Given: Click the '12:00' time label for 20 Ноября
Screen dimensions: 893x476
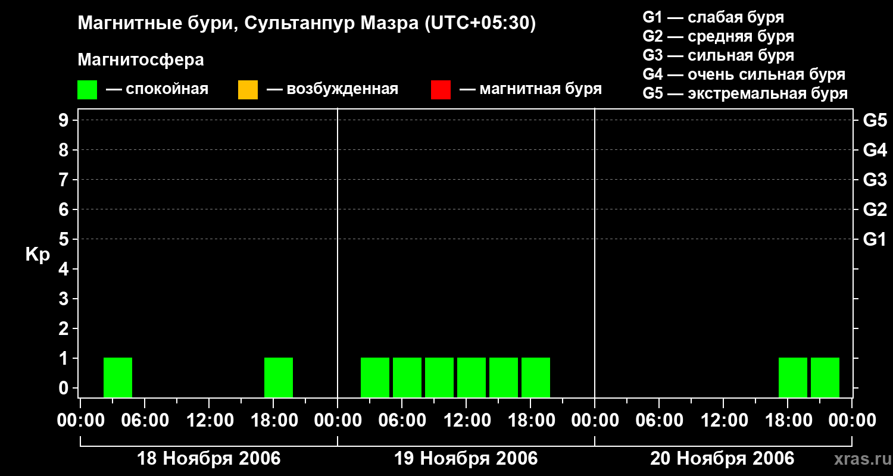Looking at the screenshot, I should tap(723, 421).
